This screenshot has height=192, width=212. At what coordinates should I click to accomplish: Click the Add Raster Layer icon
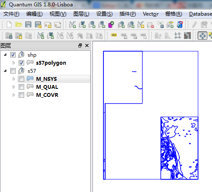[82, 25]
